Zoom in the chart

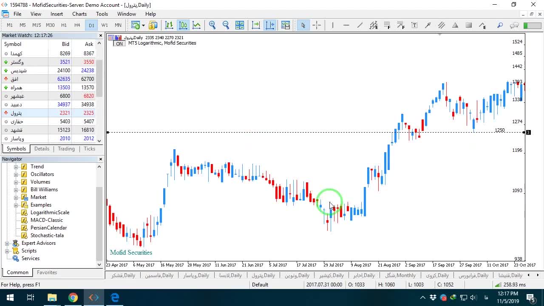click(212, 25)
